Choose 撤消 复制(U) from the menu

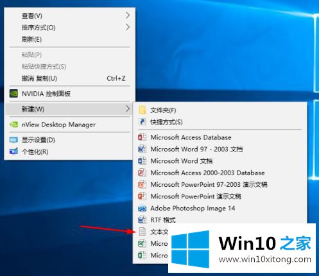pos(69,78)
